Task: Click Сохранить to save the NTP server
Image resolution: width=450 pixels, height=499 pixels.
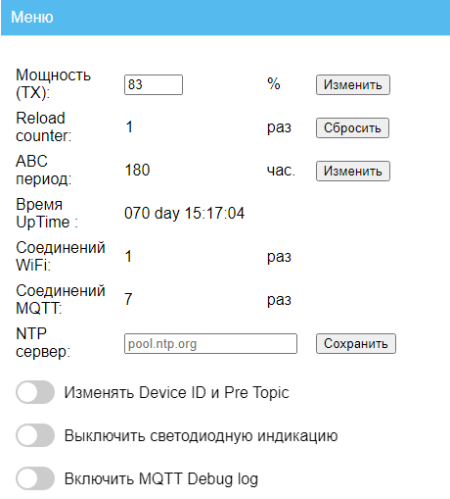Action: click(356, 344)
